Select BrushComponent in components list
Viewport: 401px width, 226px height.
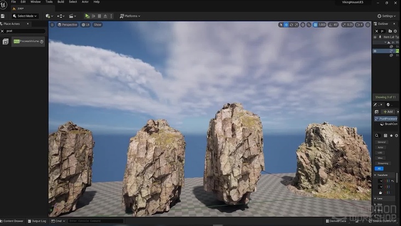click(x=389, y=124)
